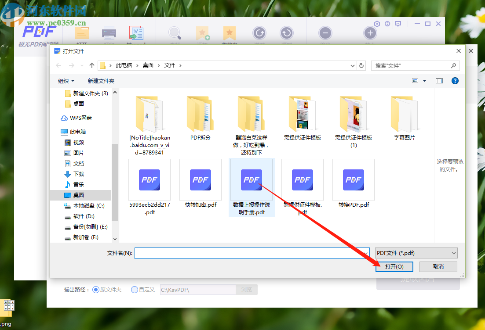Viewport: 485px width, 330px height.
Task: Select the 自定义 output path option
Action: [x=134, y=289]
